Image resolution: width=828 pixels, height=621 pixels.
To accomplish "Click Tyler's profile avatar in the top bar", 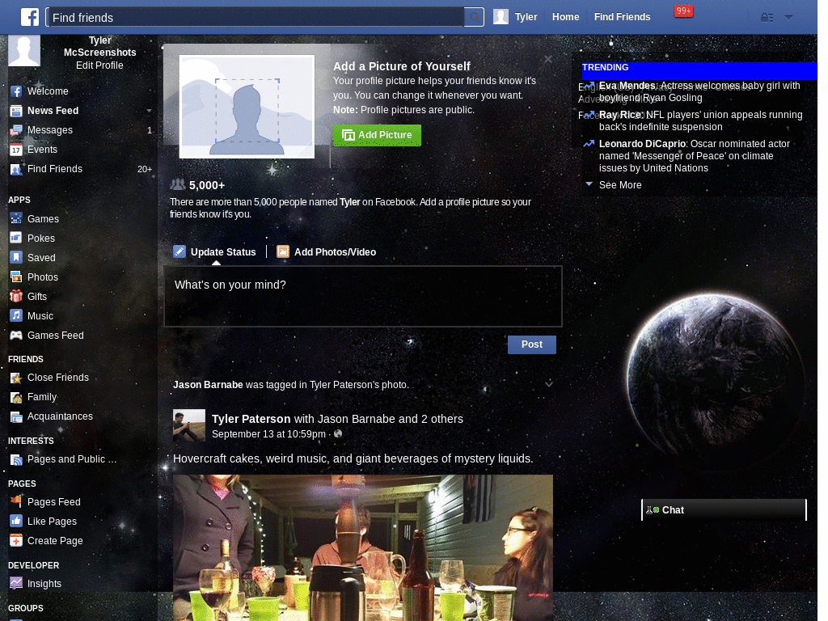I will click(x=501, y=17).
